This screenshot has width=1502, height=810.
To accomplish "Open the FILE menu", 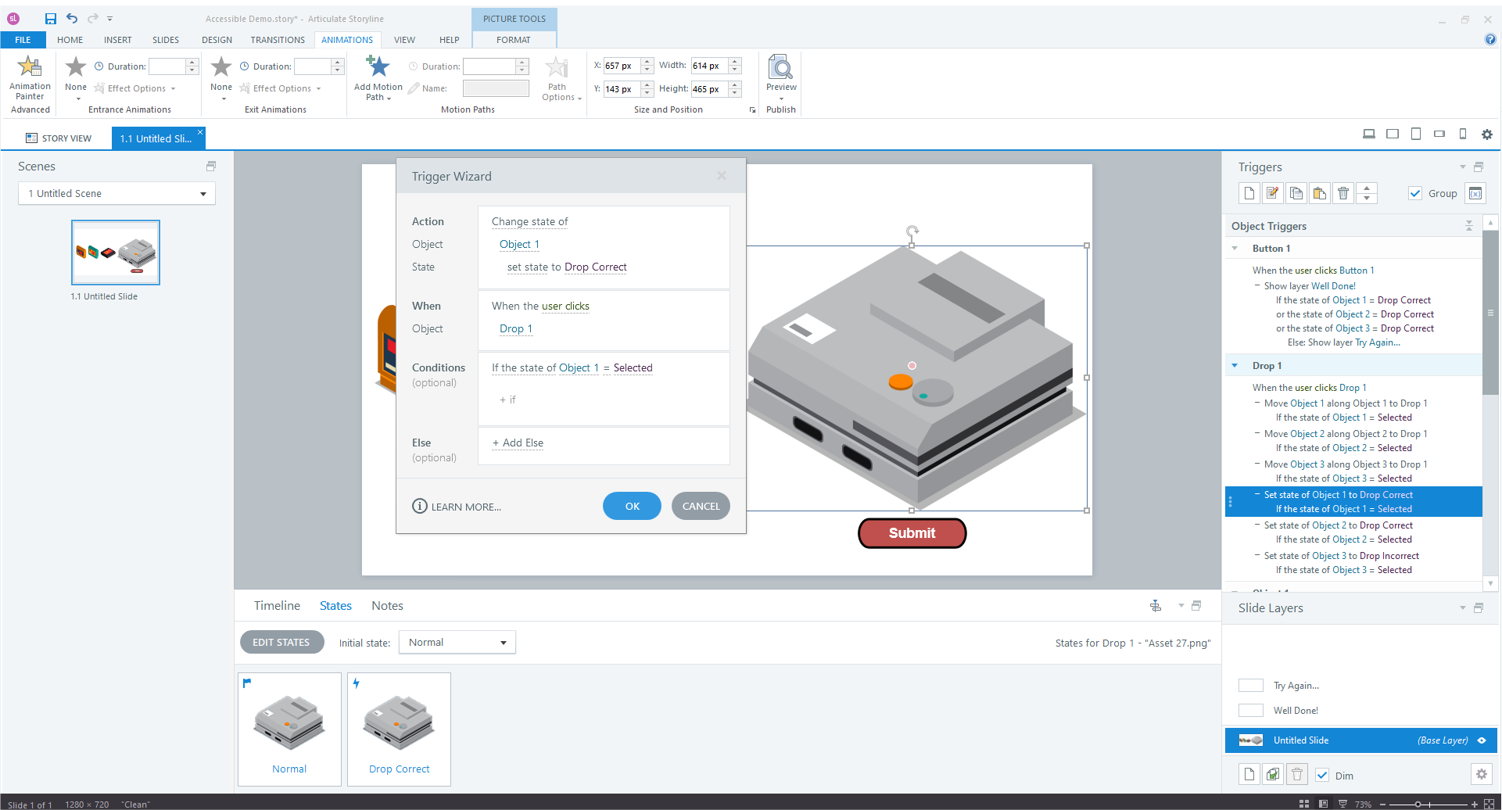I will click(23, 40).
